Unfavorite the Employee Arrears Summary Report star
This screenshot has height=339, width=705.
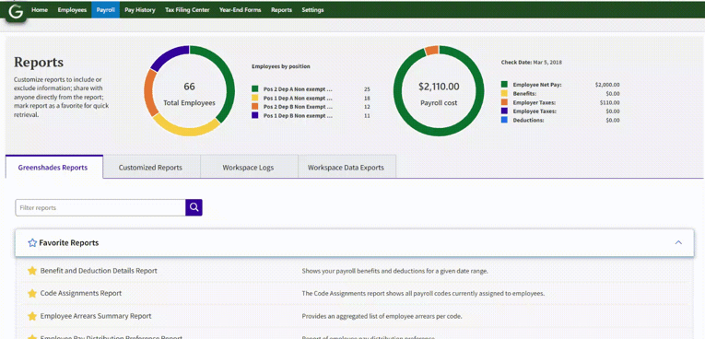32,316
